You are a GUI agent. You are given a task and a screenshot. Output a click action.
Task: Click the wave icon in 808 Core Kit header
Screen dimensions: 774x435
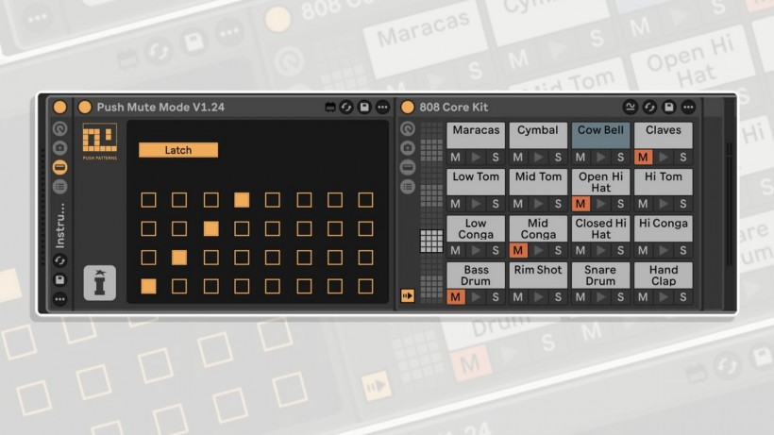(630, 107)
